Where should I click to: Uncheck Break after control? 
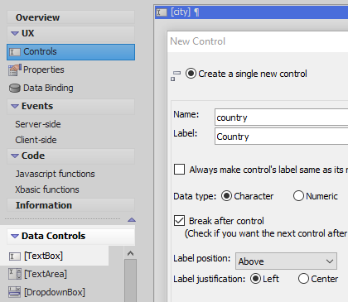coord(180,221)
